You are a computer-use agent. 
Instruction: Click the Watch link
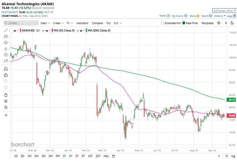pyautogui.click(x=205, y=16)
